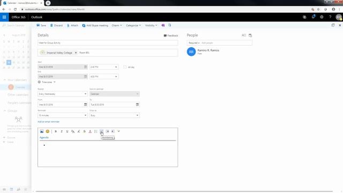The image size is (343, 193).
Task: Toggle Bold formatting
Action: (56, 131)
